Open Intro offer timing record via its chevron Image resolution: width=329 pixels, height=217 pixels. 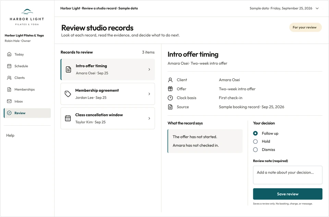coord(149,69)
